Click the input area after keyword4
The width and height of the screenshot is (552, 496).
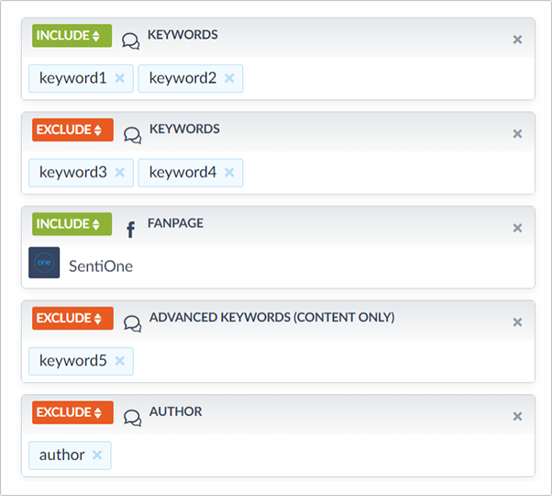[x=387, y=173]
